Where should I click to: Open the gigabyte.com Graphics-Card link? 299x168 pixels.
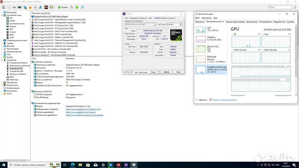[83, 109]
